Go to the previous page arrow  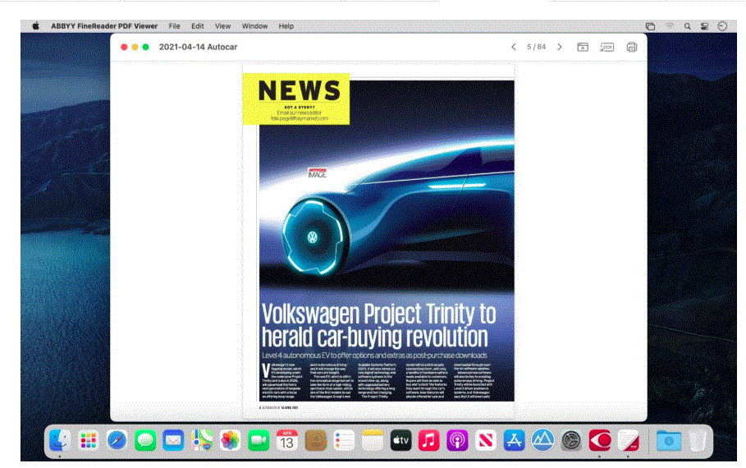tap(514, 47)
